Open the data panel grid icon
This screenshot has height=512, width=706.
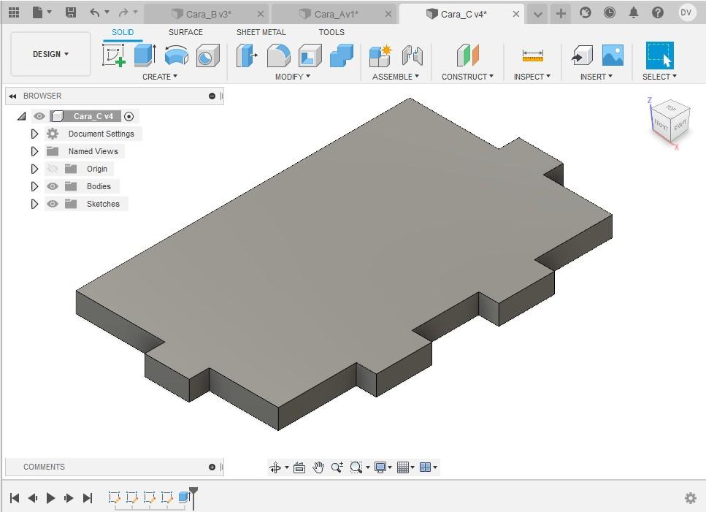[x=14, y=12]
